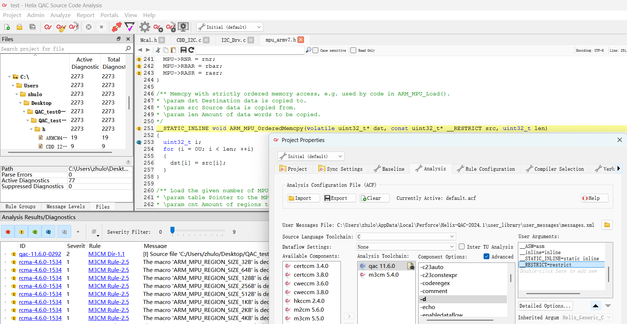This screenshot has width=627, height=324.
Task: Click the Help button in Analysis tab
Action: (x=595, y=198)
